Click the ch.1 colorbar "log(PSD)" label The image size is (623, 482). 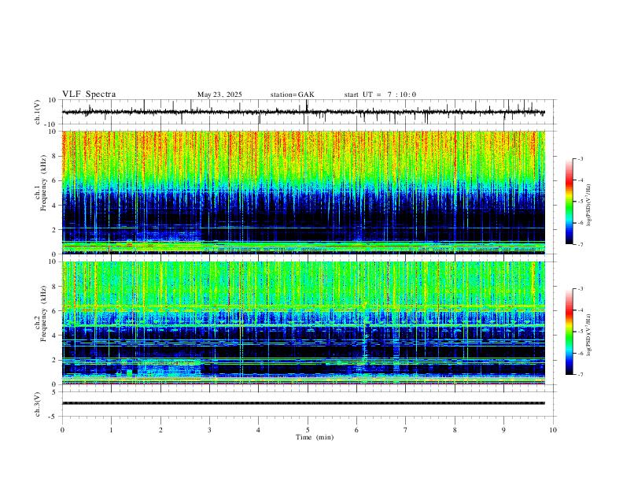pos(588,206)
